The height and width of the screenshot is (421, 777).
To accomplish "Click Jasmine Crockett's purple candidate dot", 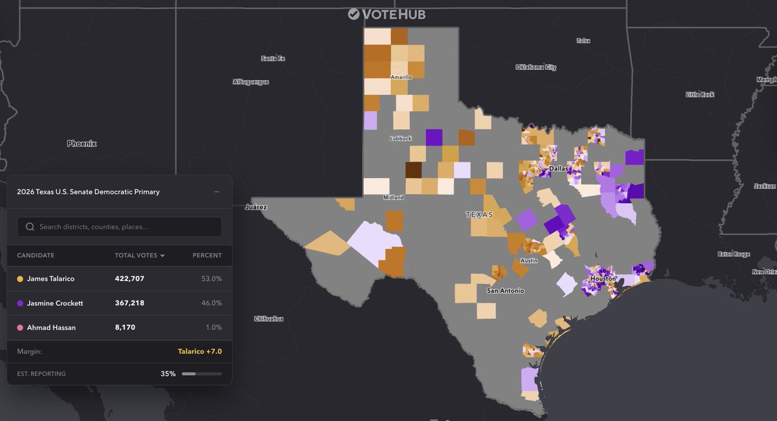I will pos(21,303).
